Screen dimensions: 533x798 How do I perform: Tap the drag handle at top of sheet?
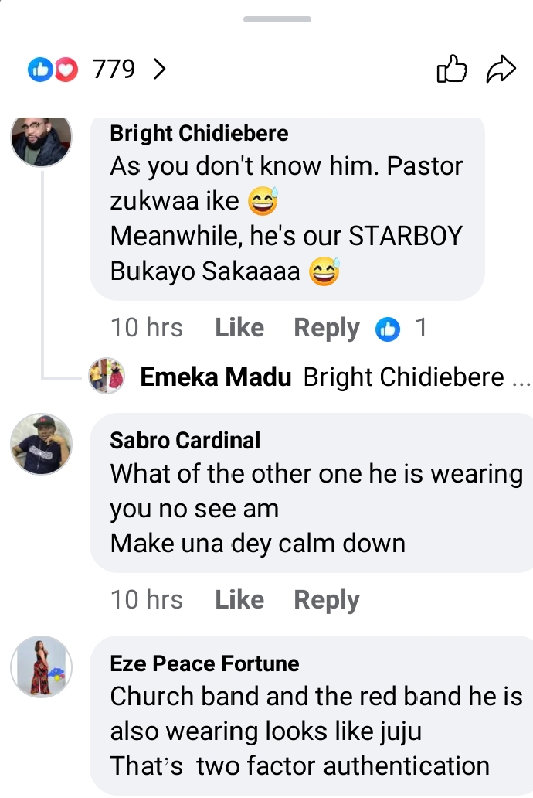(277, 19)
